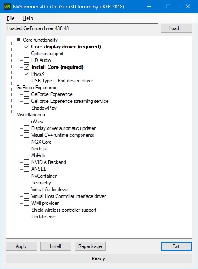Click the Install button

click(56, 246)
